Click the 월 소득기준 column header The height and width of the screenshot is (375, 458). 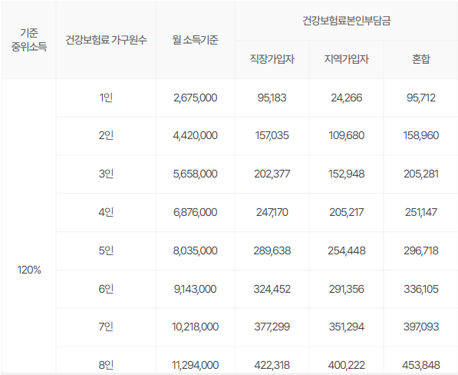(x=195, y=40)
